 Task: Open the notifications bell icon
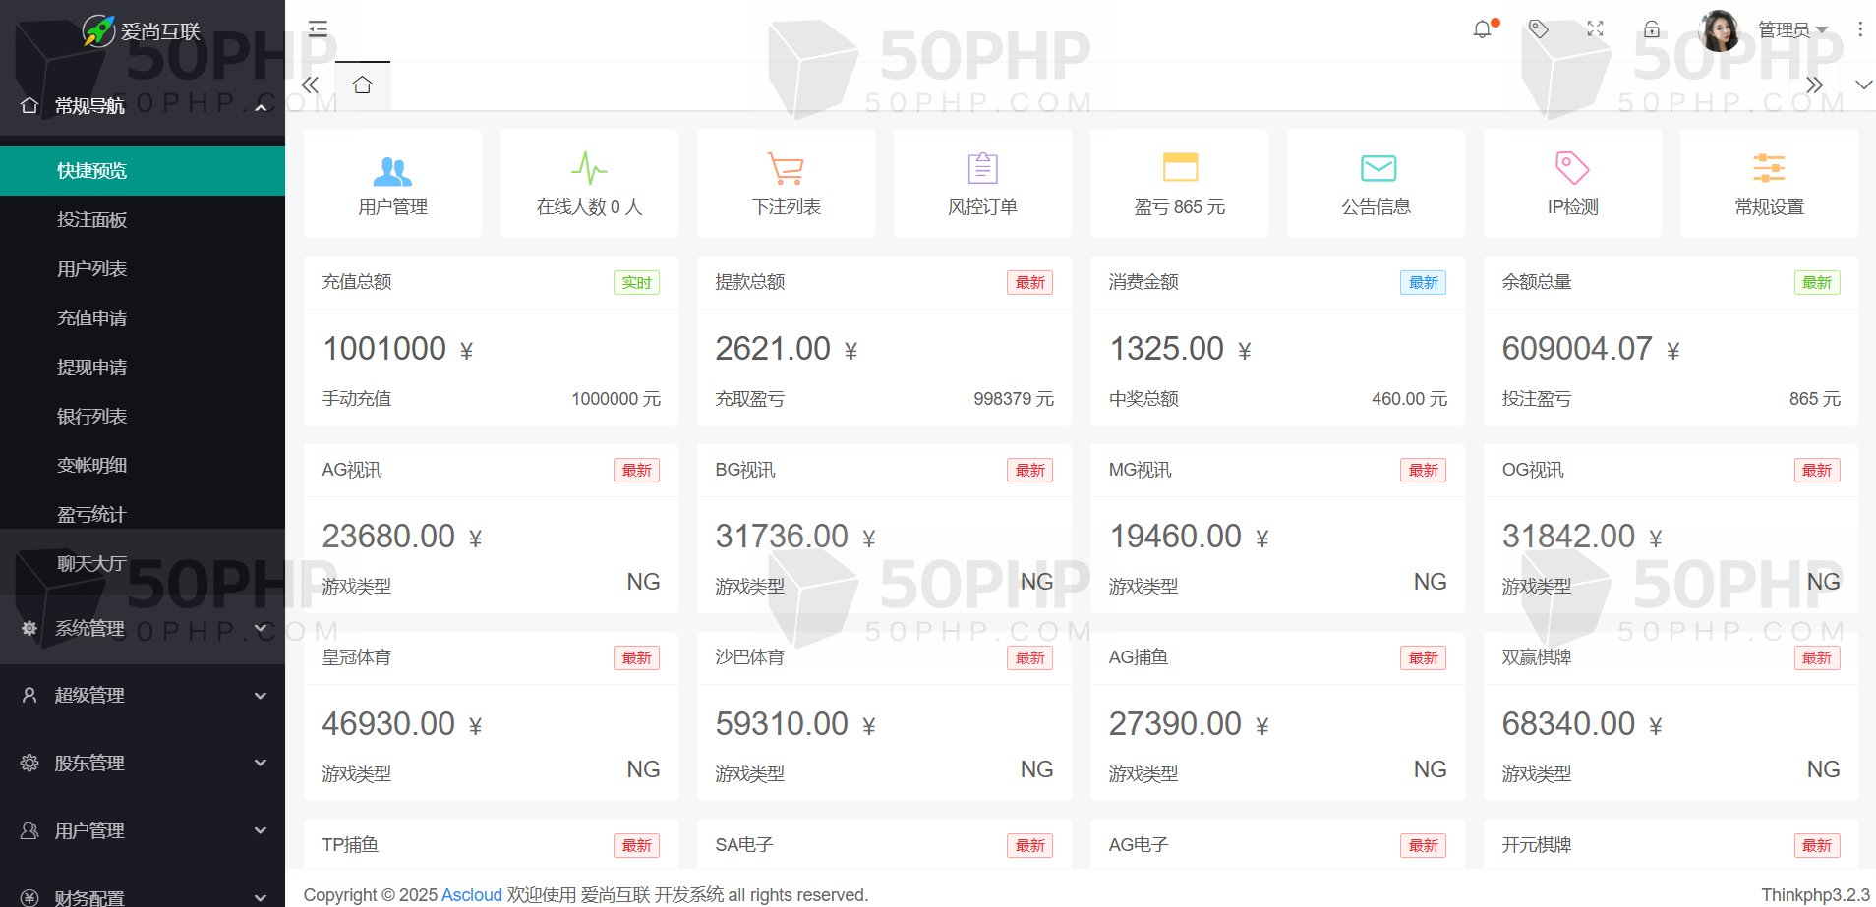point(1483,29)
